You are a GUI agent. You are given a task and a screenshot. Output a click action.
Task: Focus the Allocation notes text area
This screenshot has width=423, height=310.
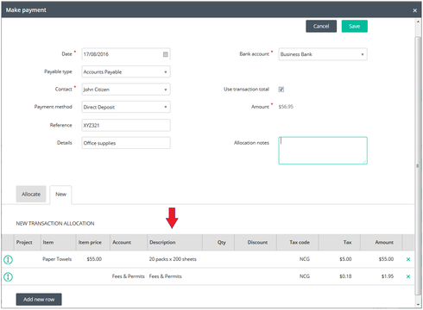323,151
